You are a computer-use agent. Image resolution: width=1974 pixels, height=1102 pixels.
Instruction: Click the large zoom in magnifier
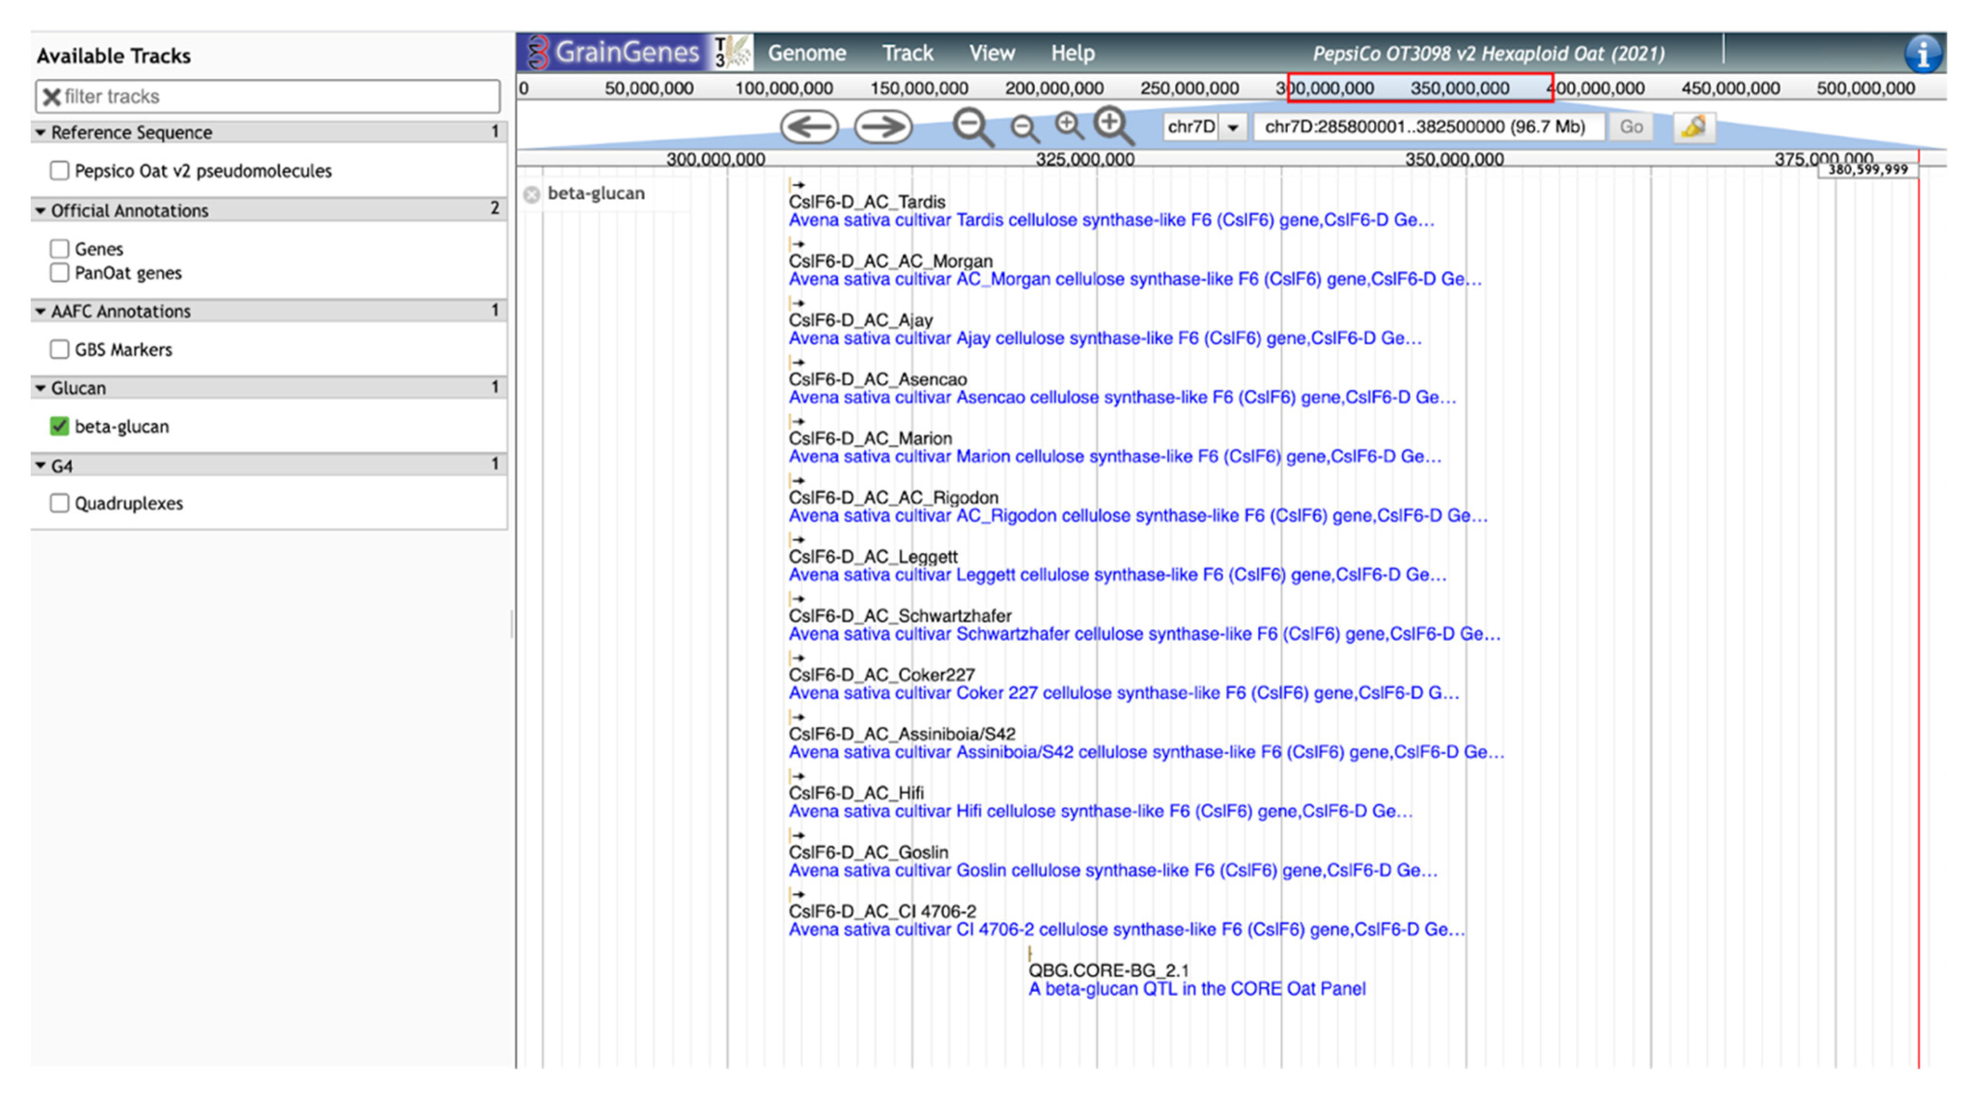tap(1112, 124)
